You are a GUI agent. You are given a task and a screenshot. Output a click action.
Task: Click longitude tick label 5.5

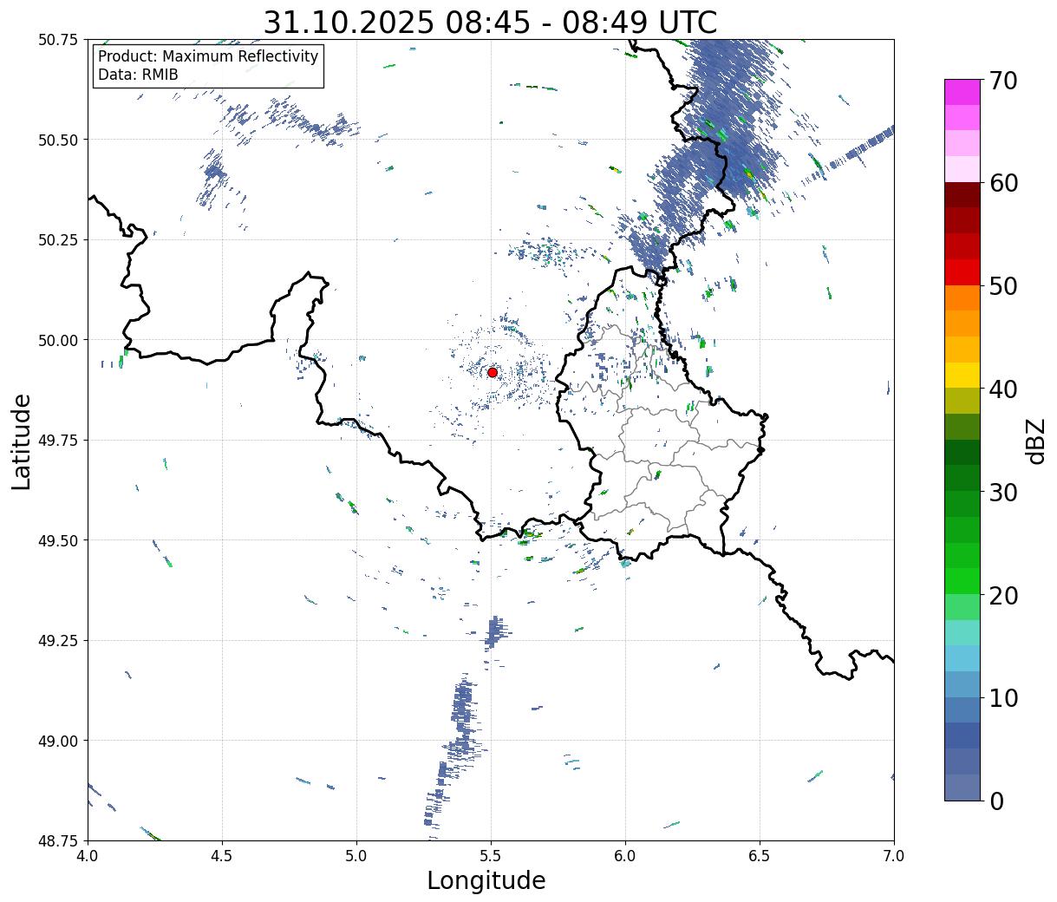491,856
